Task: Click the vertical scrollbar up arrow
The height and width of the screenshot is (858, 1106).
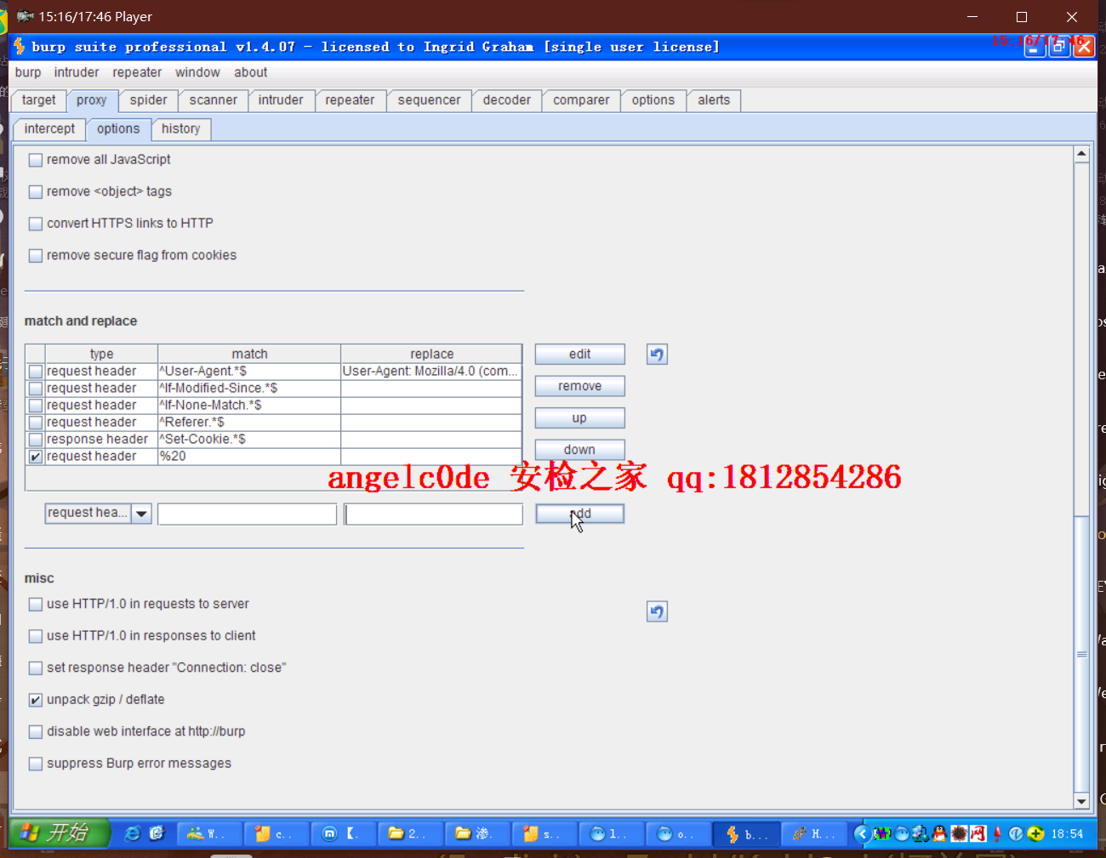Action: tap(1081, 155)
